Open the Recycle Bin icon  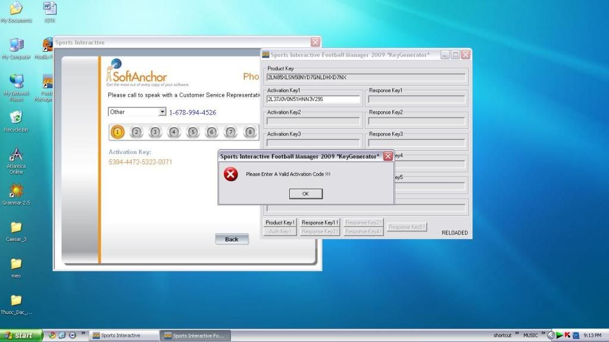pyautogui.click(x=16, y=121)
